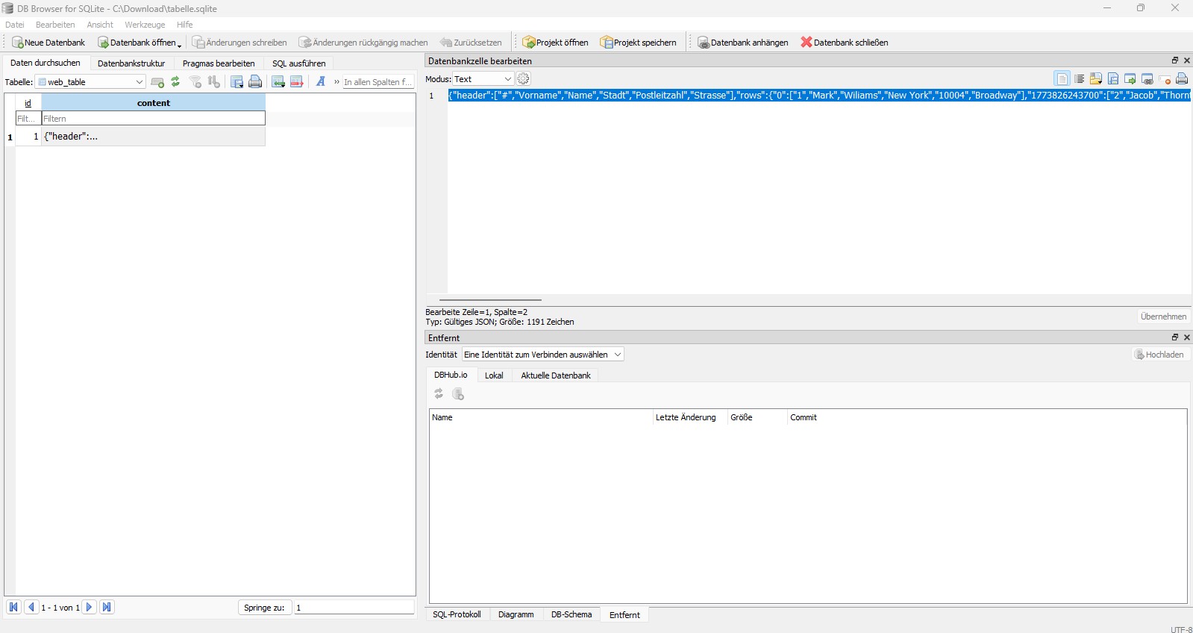Click the cell editor horizontal scrollbar
1193x633 pixels.
(490, 300)
